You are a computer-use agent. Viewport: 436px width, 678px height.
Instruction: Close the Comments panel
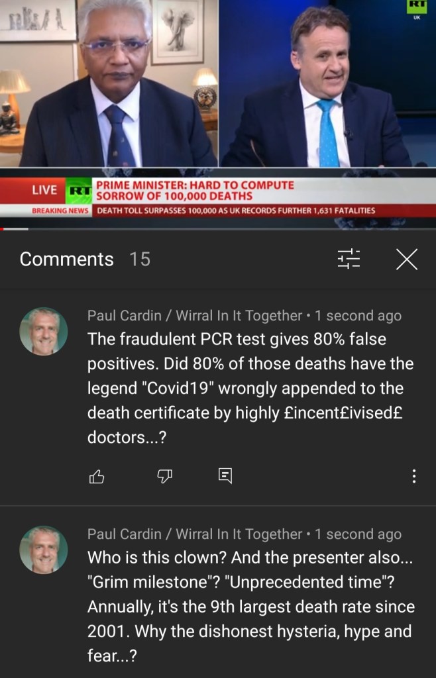407,259
